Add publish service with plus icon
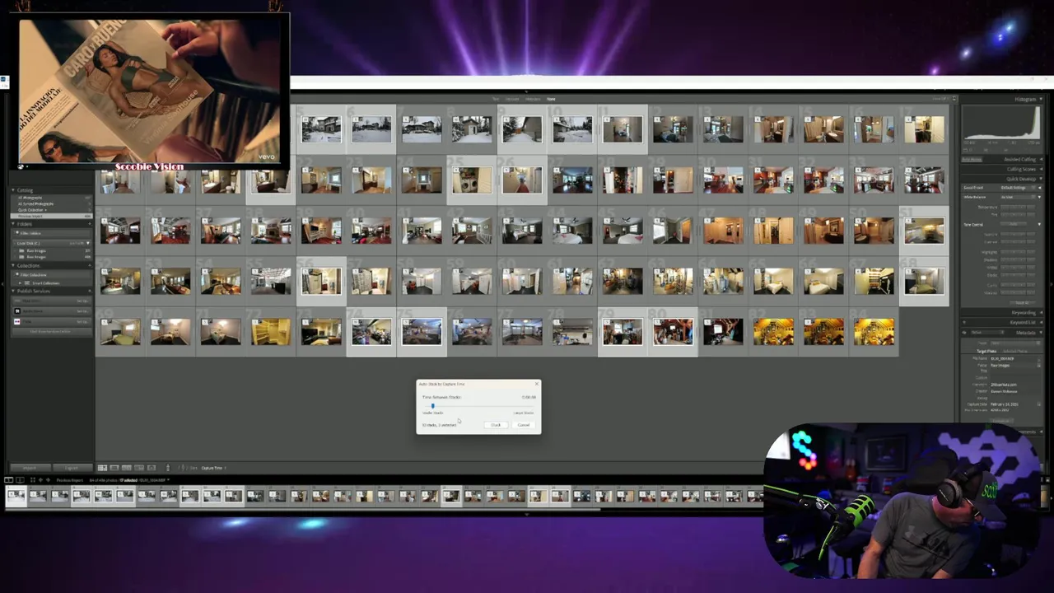The height and width of the screenshot is (593, 1054). [89, 291]
